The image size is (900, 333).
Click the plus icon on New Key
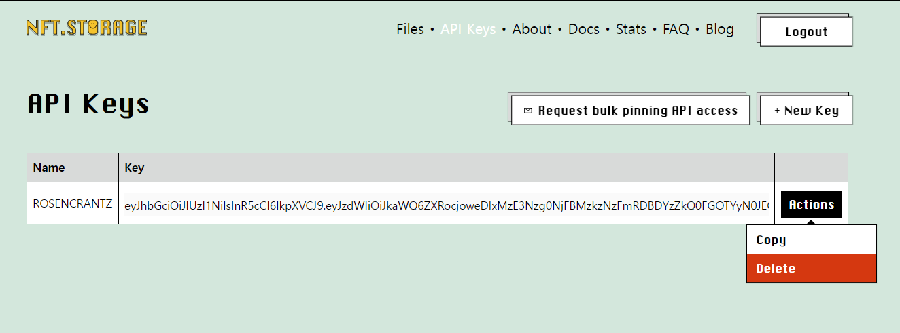pyautogui.click(x=777, y=111)
